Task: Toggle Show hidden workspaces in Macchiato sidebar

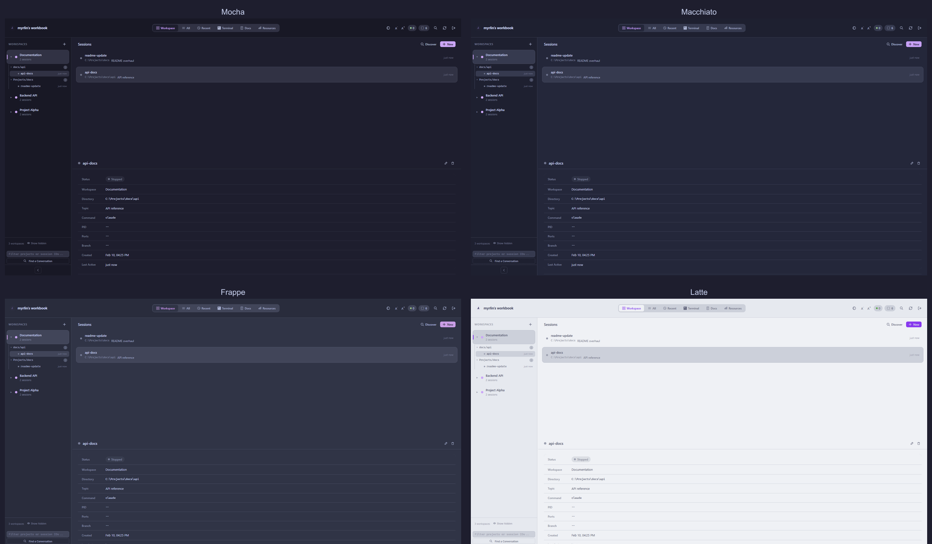Action: 503,243
